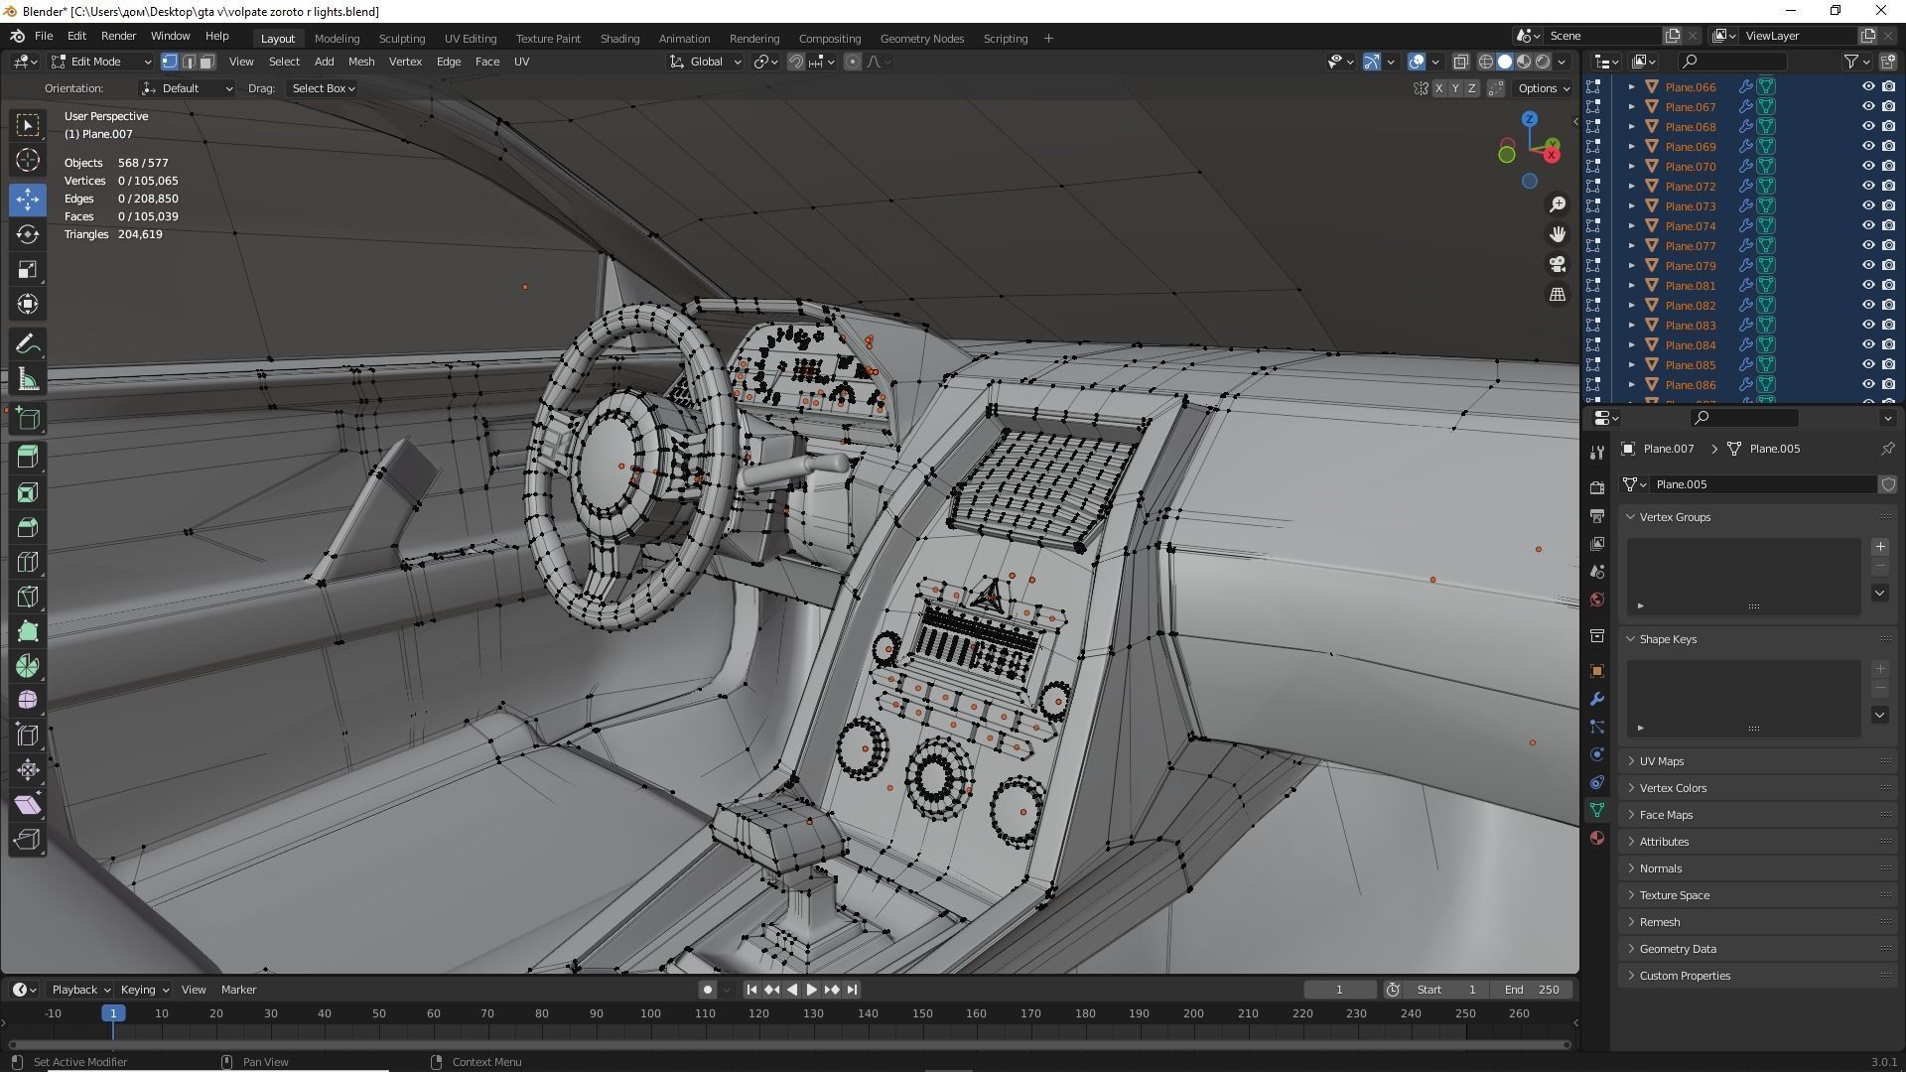The image size is (1906, 1072).
Task: Click the End frame field
Action: pos(1533,990)
